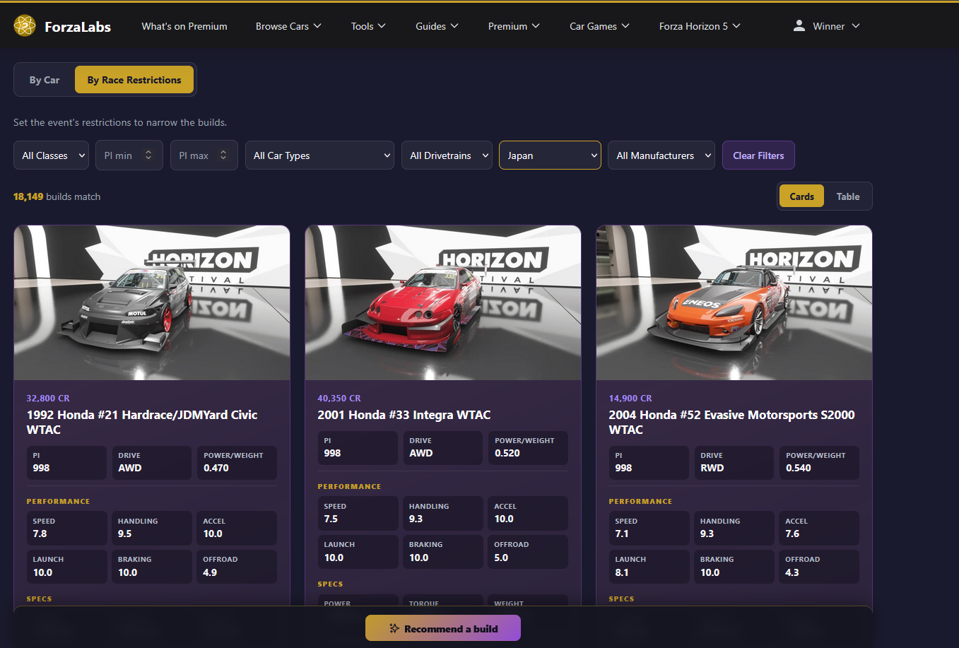Viewport: 959px width, 648px height.
Task: Open the Honda #21 Civic WTAC car image
Action: tap(152, 302)
